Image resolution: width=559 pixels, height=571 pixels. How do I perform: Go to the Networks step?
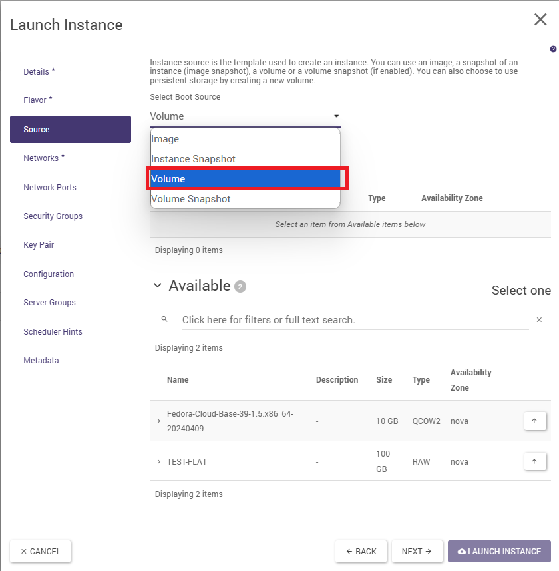click(x=43, y=158)
